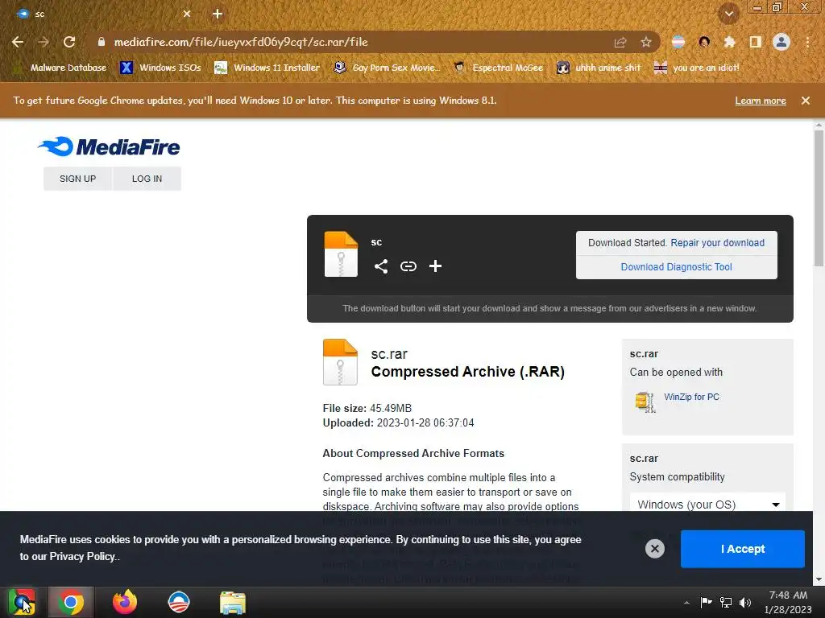Click the network tray icon
The width and height of the screenshot is (825, 618).
[x=726, y=603]
